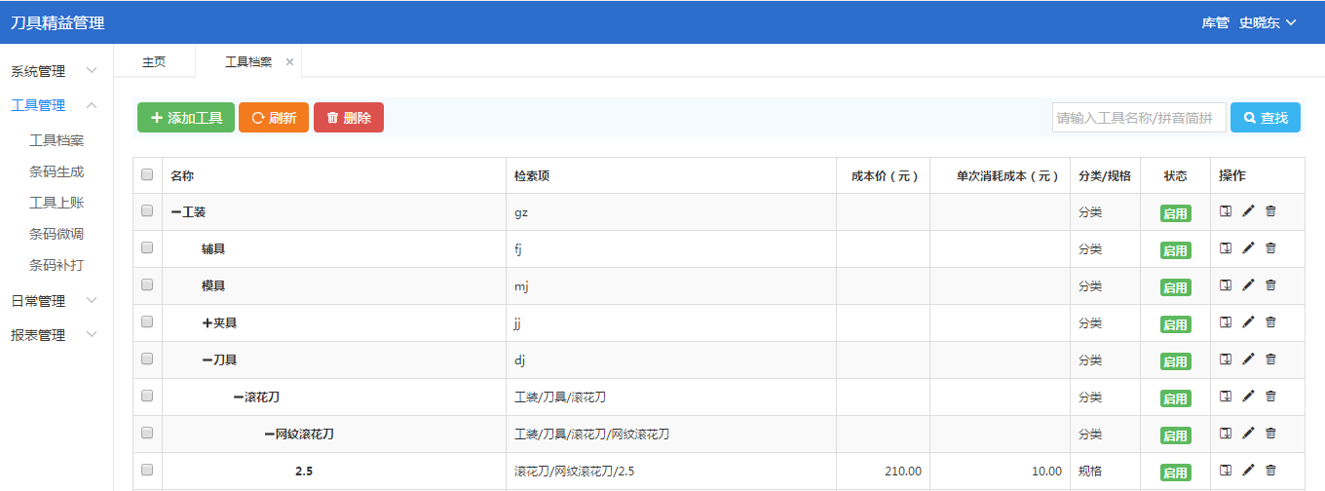Expand the 夹具 tree node
Image resolution: width=1325 pixels, height=491 pixels.
(208, 322)
